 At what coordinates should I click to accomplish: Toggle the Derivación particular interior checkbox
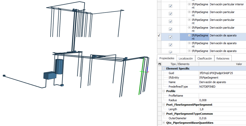[171, 6]
